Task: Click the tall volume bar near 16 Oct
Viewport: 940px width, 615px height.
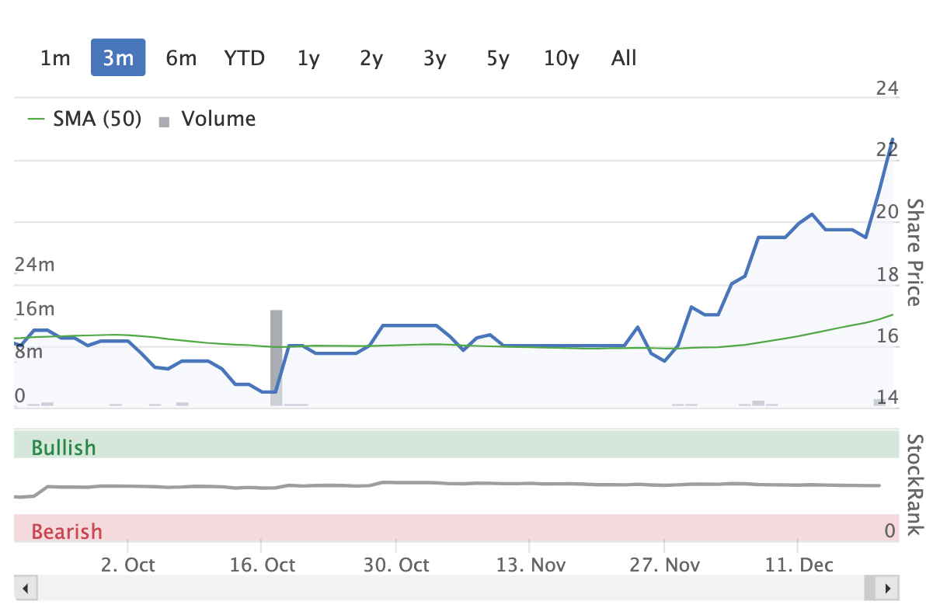Action: 276,357
